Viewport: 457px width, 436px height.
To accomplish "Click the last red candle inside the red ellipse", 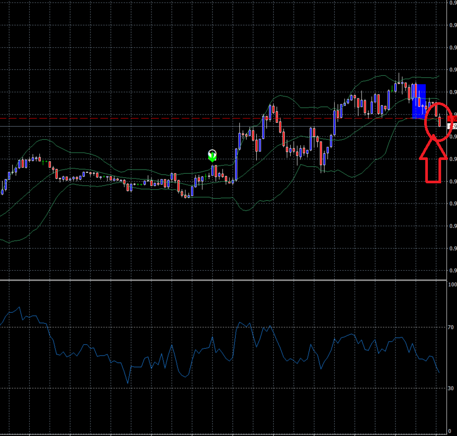I will pos(440,122).
